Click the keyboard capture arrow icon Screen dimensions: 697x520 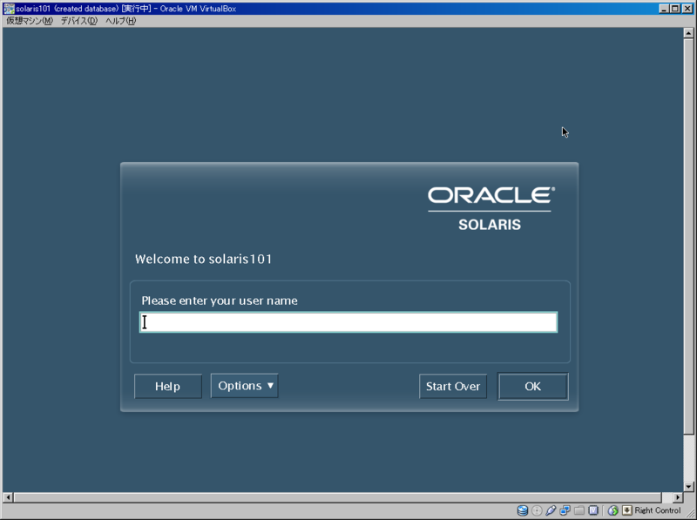point(626,510)
